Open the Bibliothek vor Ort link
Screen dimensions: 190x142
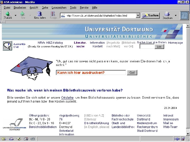pos(129,44)
